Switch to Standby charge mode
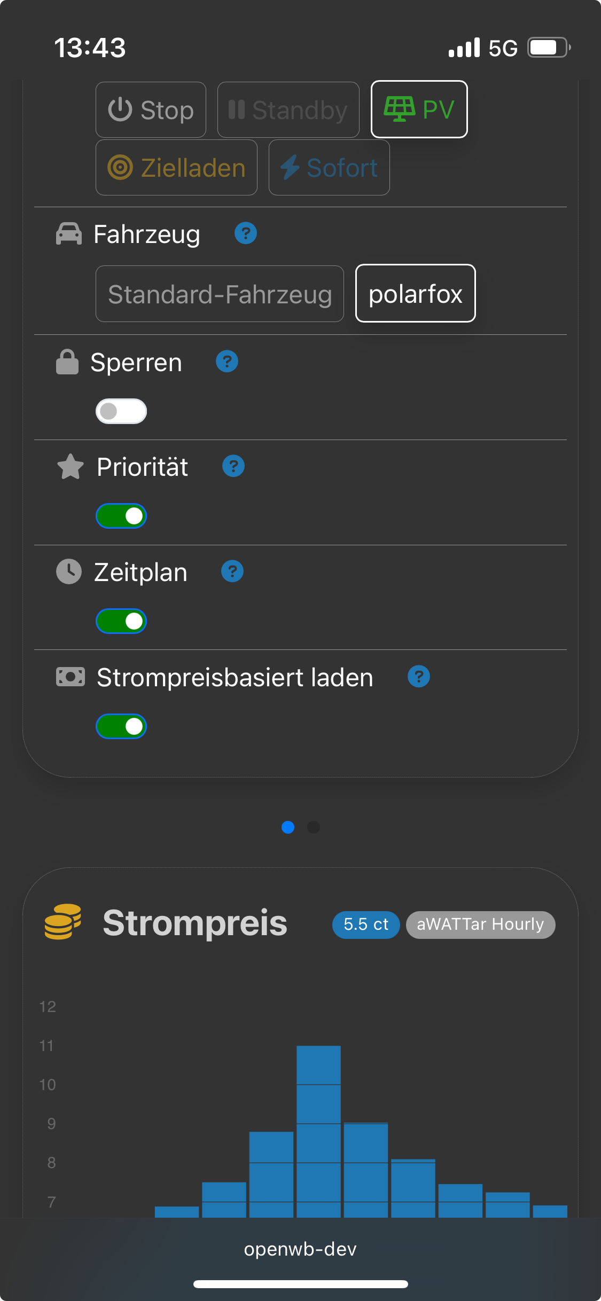Screen dimensions: 601x1301 (x=288, y=110)
